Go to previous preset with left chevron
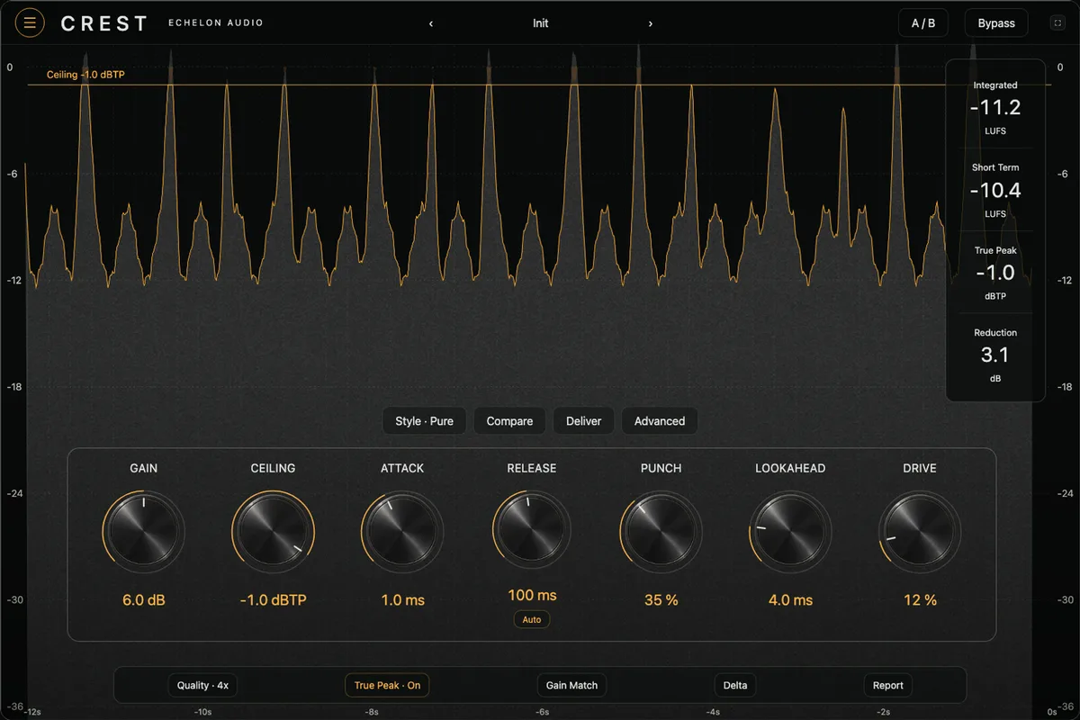 click(x=431, y=23)
